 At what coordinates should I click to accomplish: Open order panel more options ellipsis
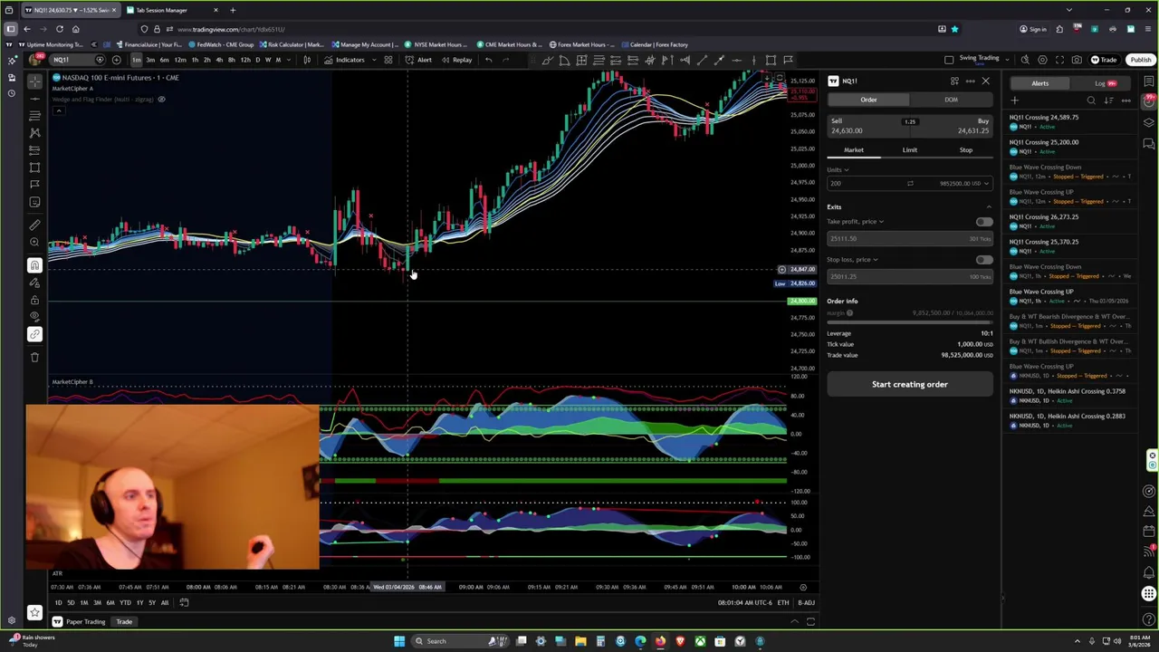point(970,81)
